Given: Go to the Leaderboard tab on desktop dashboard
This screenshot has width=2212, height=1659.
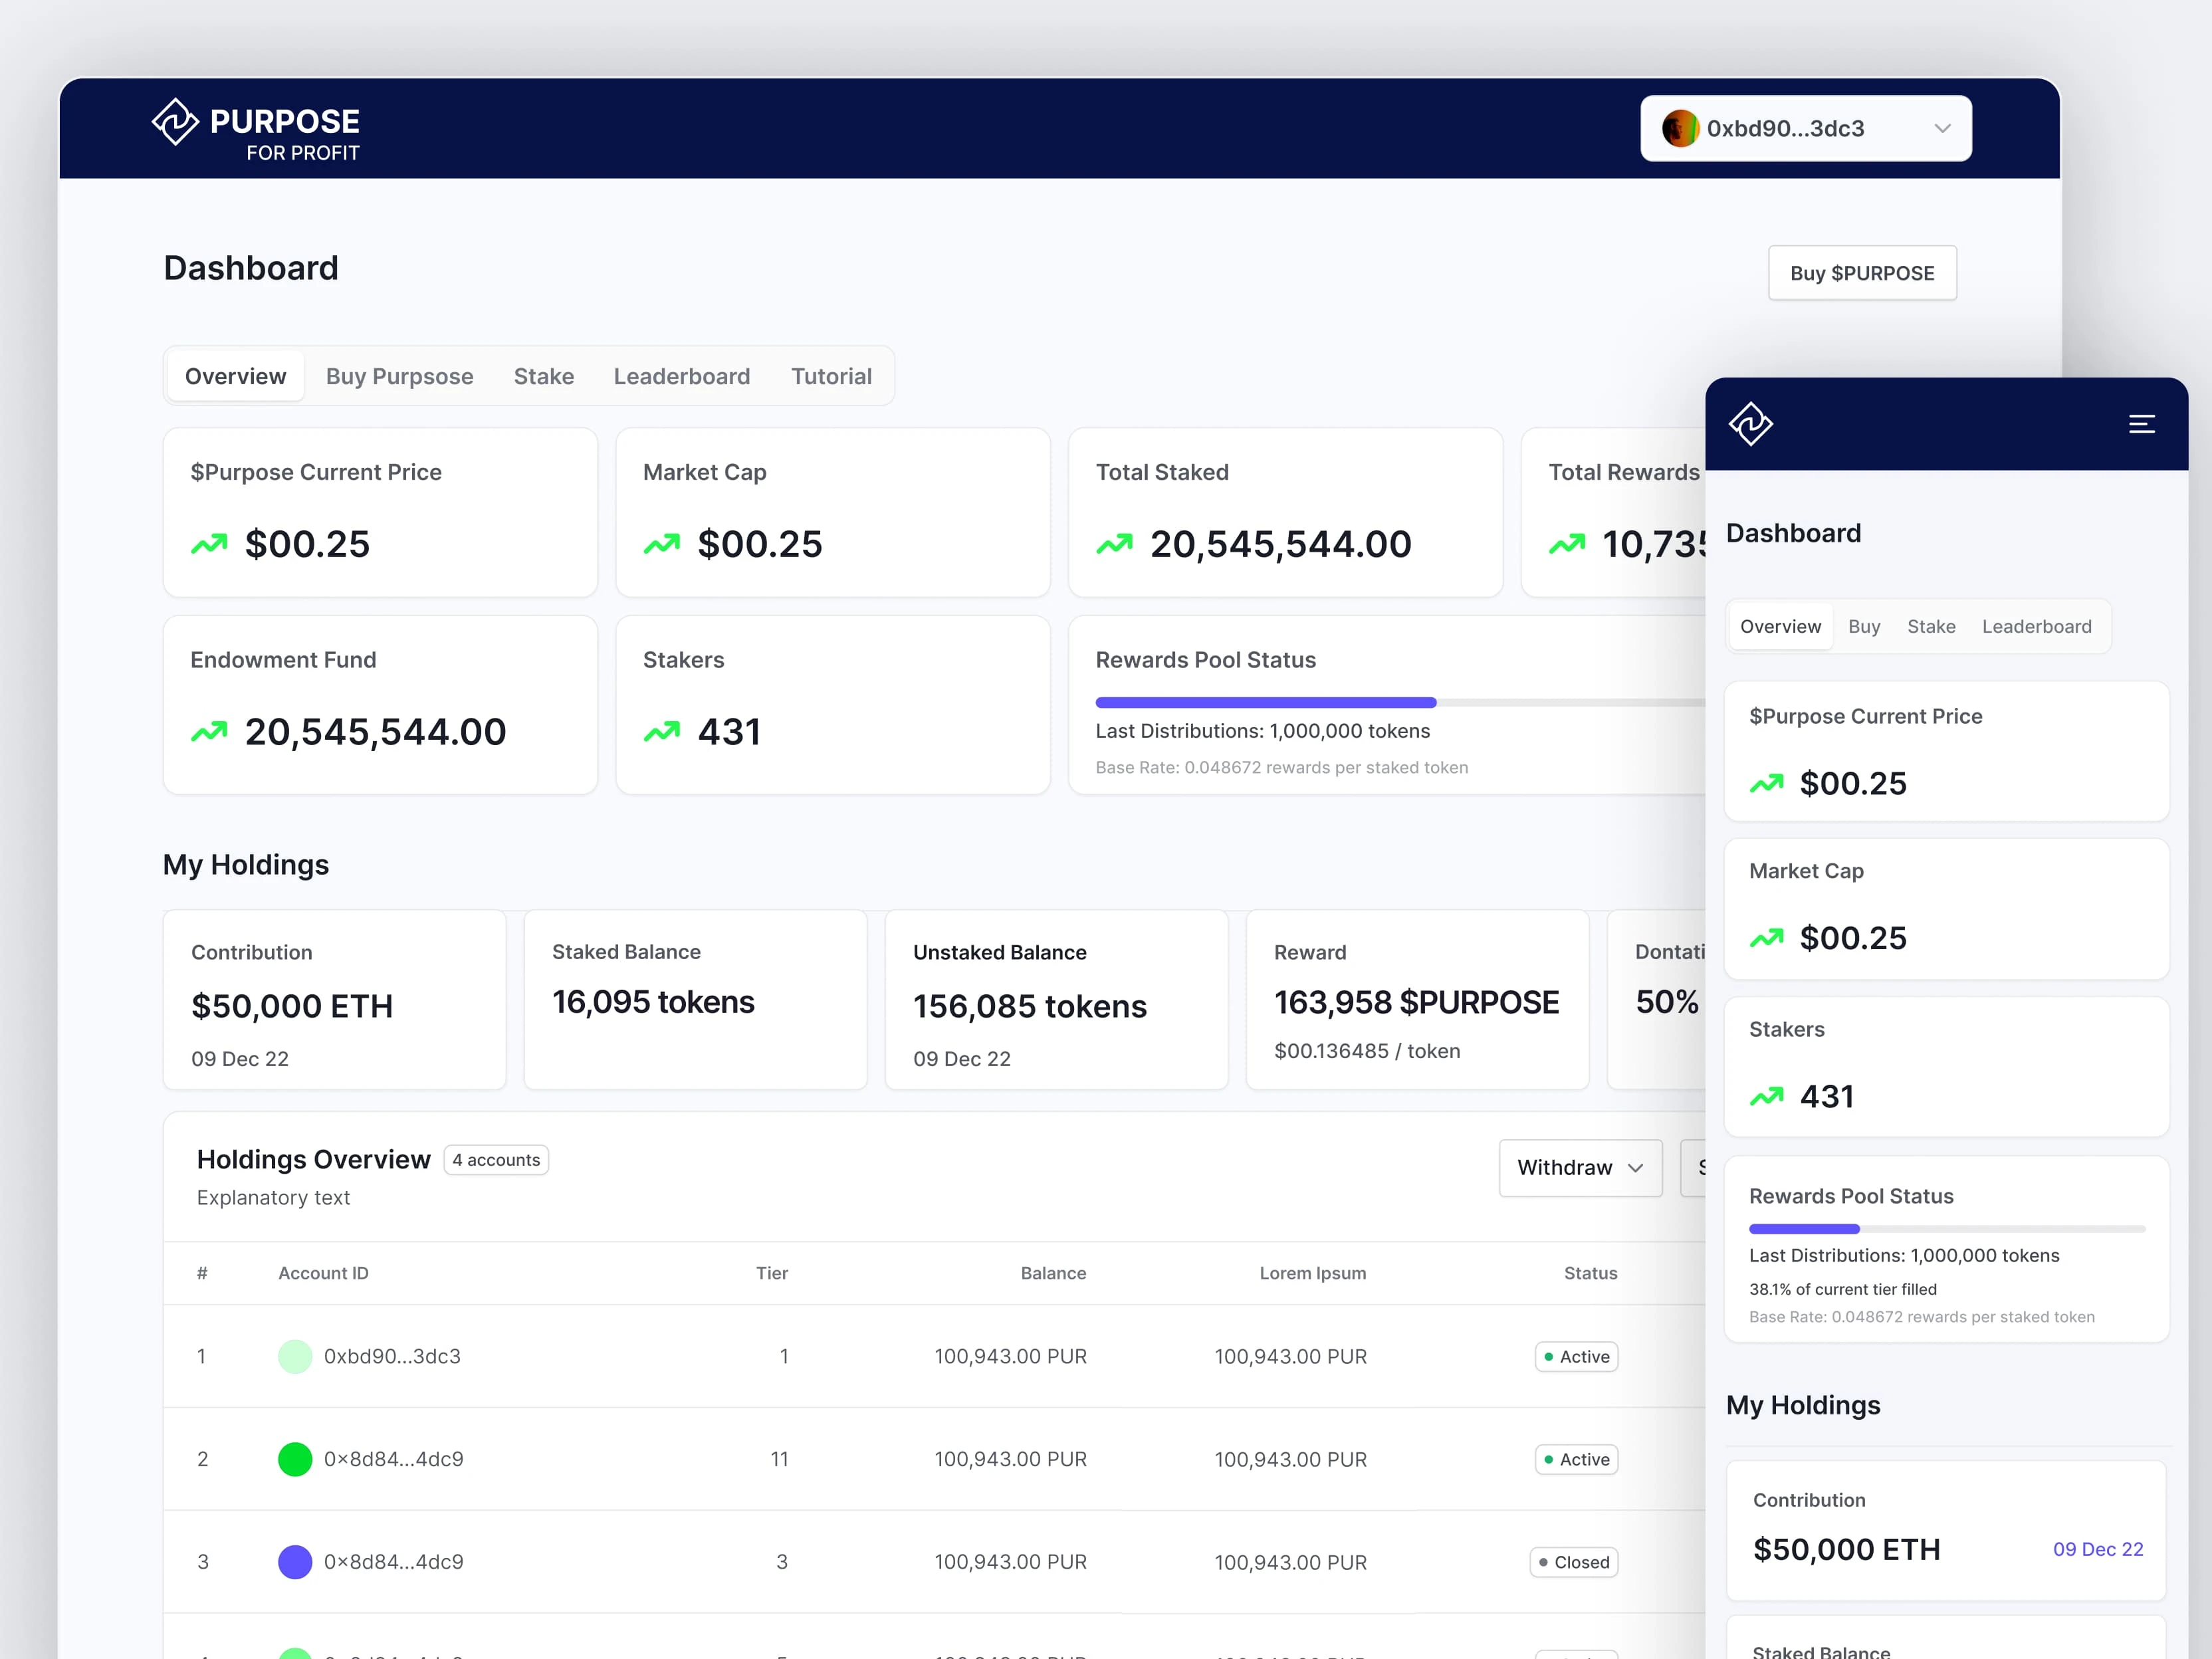Looking at the screenshot, I should click(682, 376).
